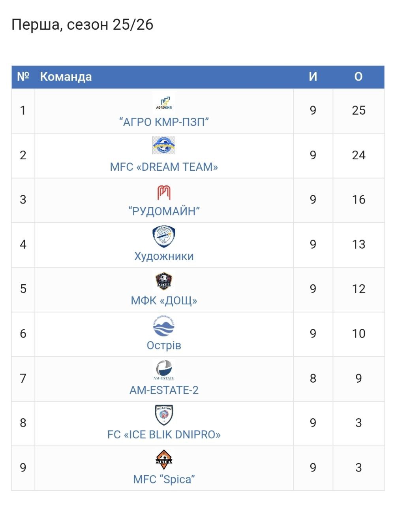
Task: Click the И games column header
Action: point(313,77)
